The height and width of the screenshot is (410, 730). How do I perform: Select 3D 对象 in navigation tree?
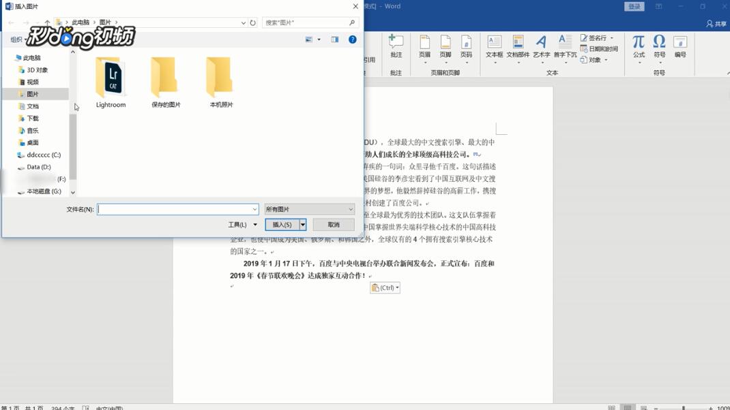point(37,69)
